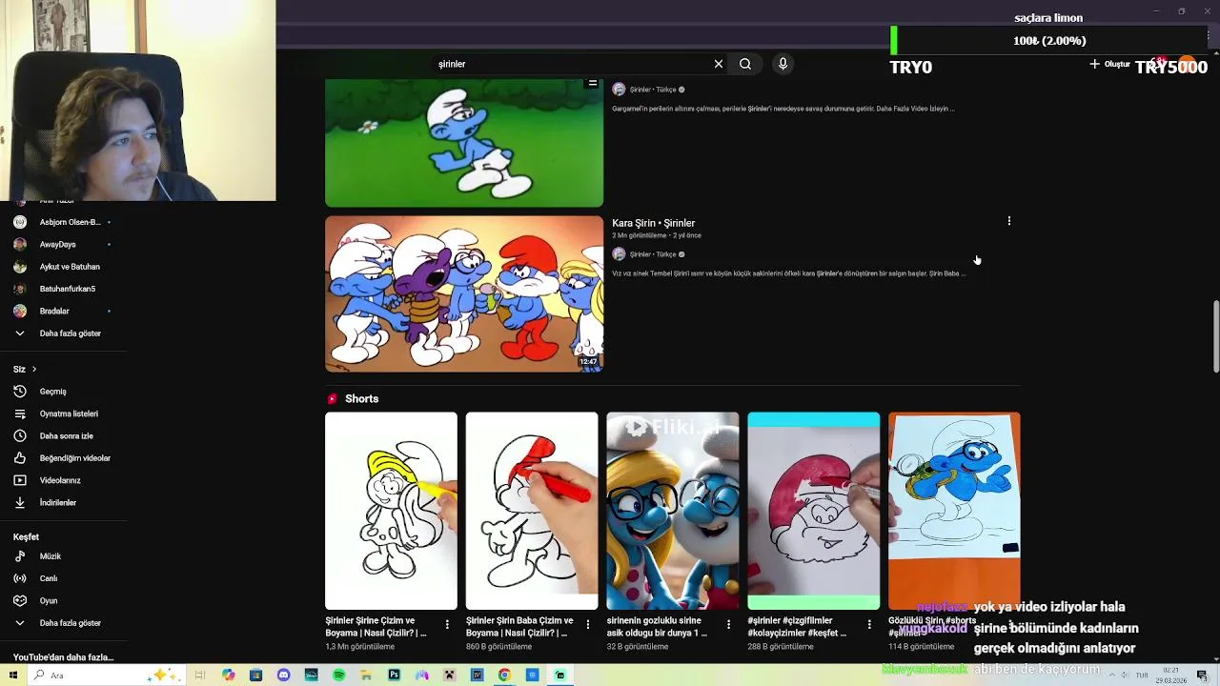Open Kara Şirin • Şirinler video title

[x=653, y=223]
